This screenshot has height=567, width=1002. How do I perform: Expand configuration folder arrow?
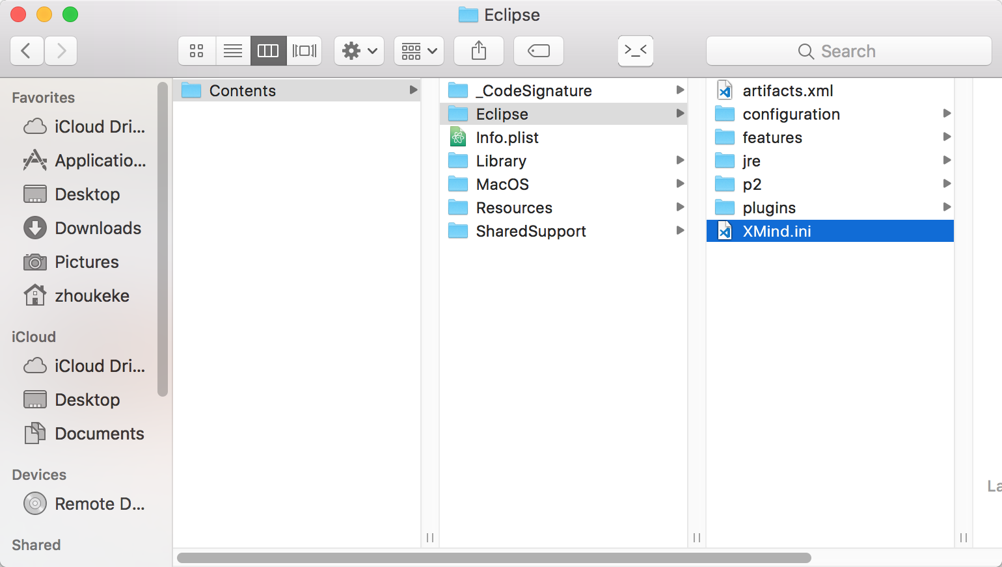[947, 113]
